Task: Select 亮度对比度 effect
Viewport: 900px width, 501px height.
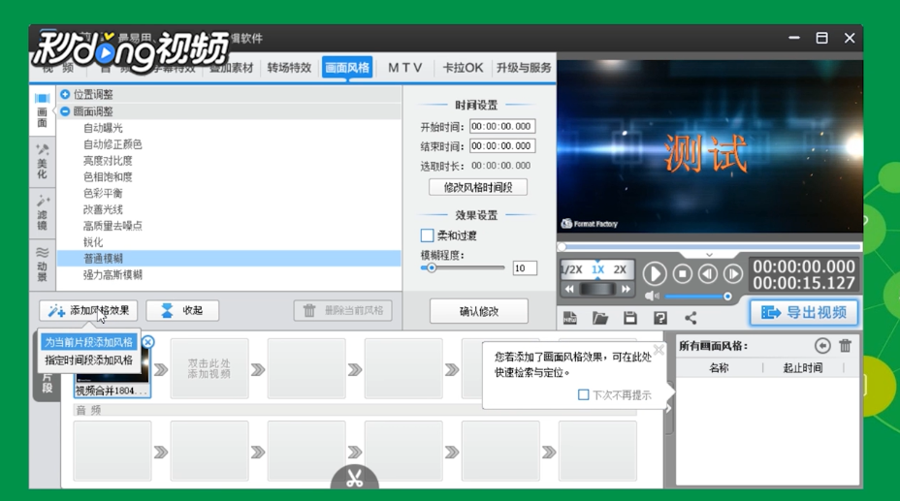Action: coord(108,161)
